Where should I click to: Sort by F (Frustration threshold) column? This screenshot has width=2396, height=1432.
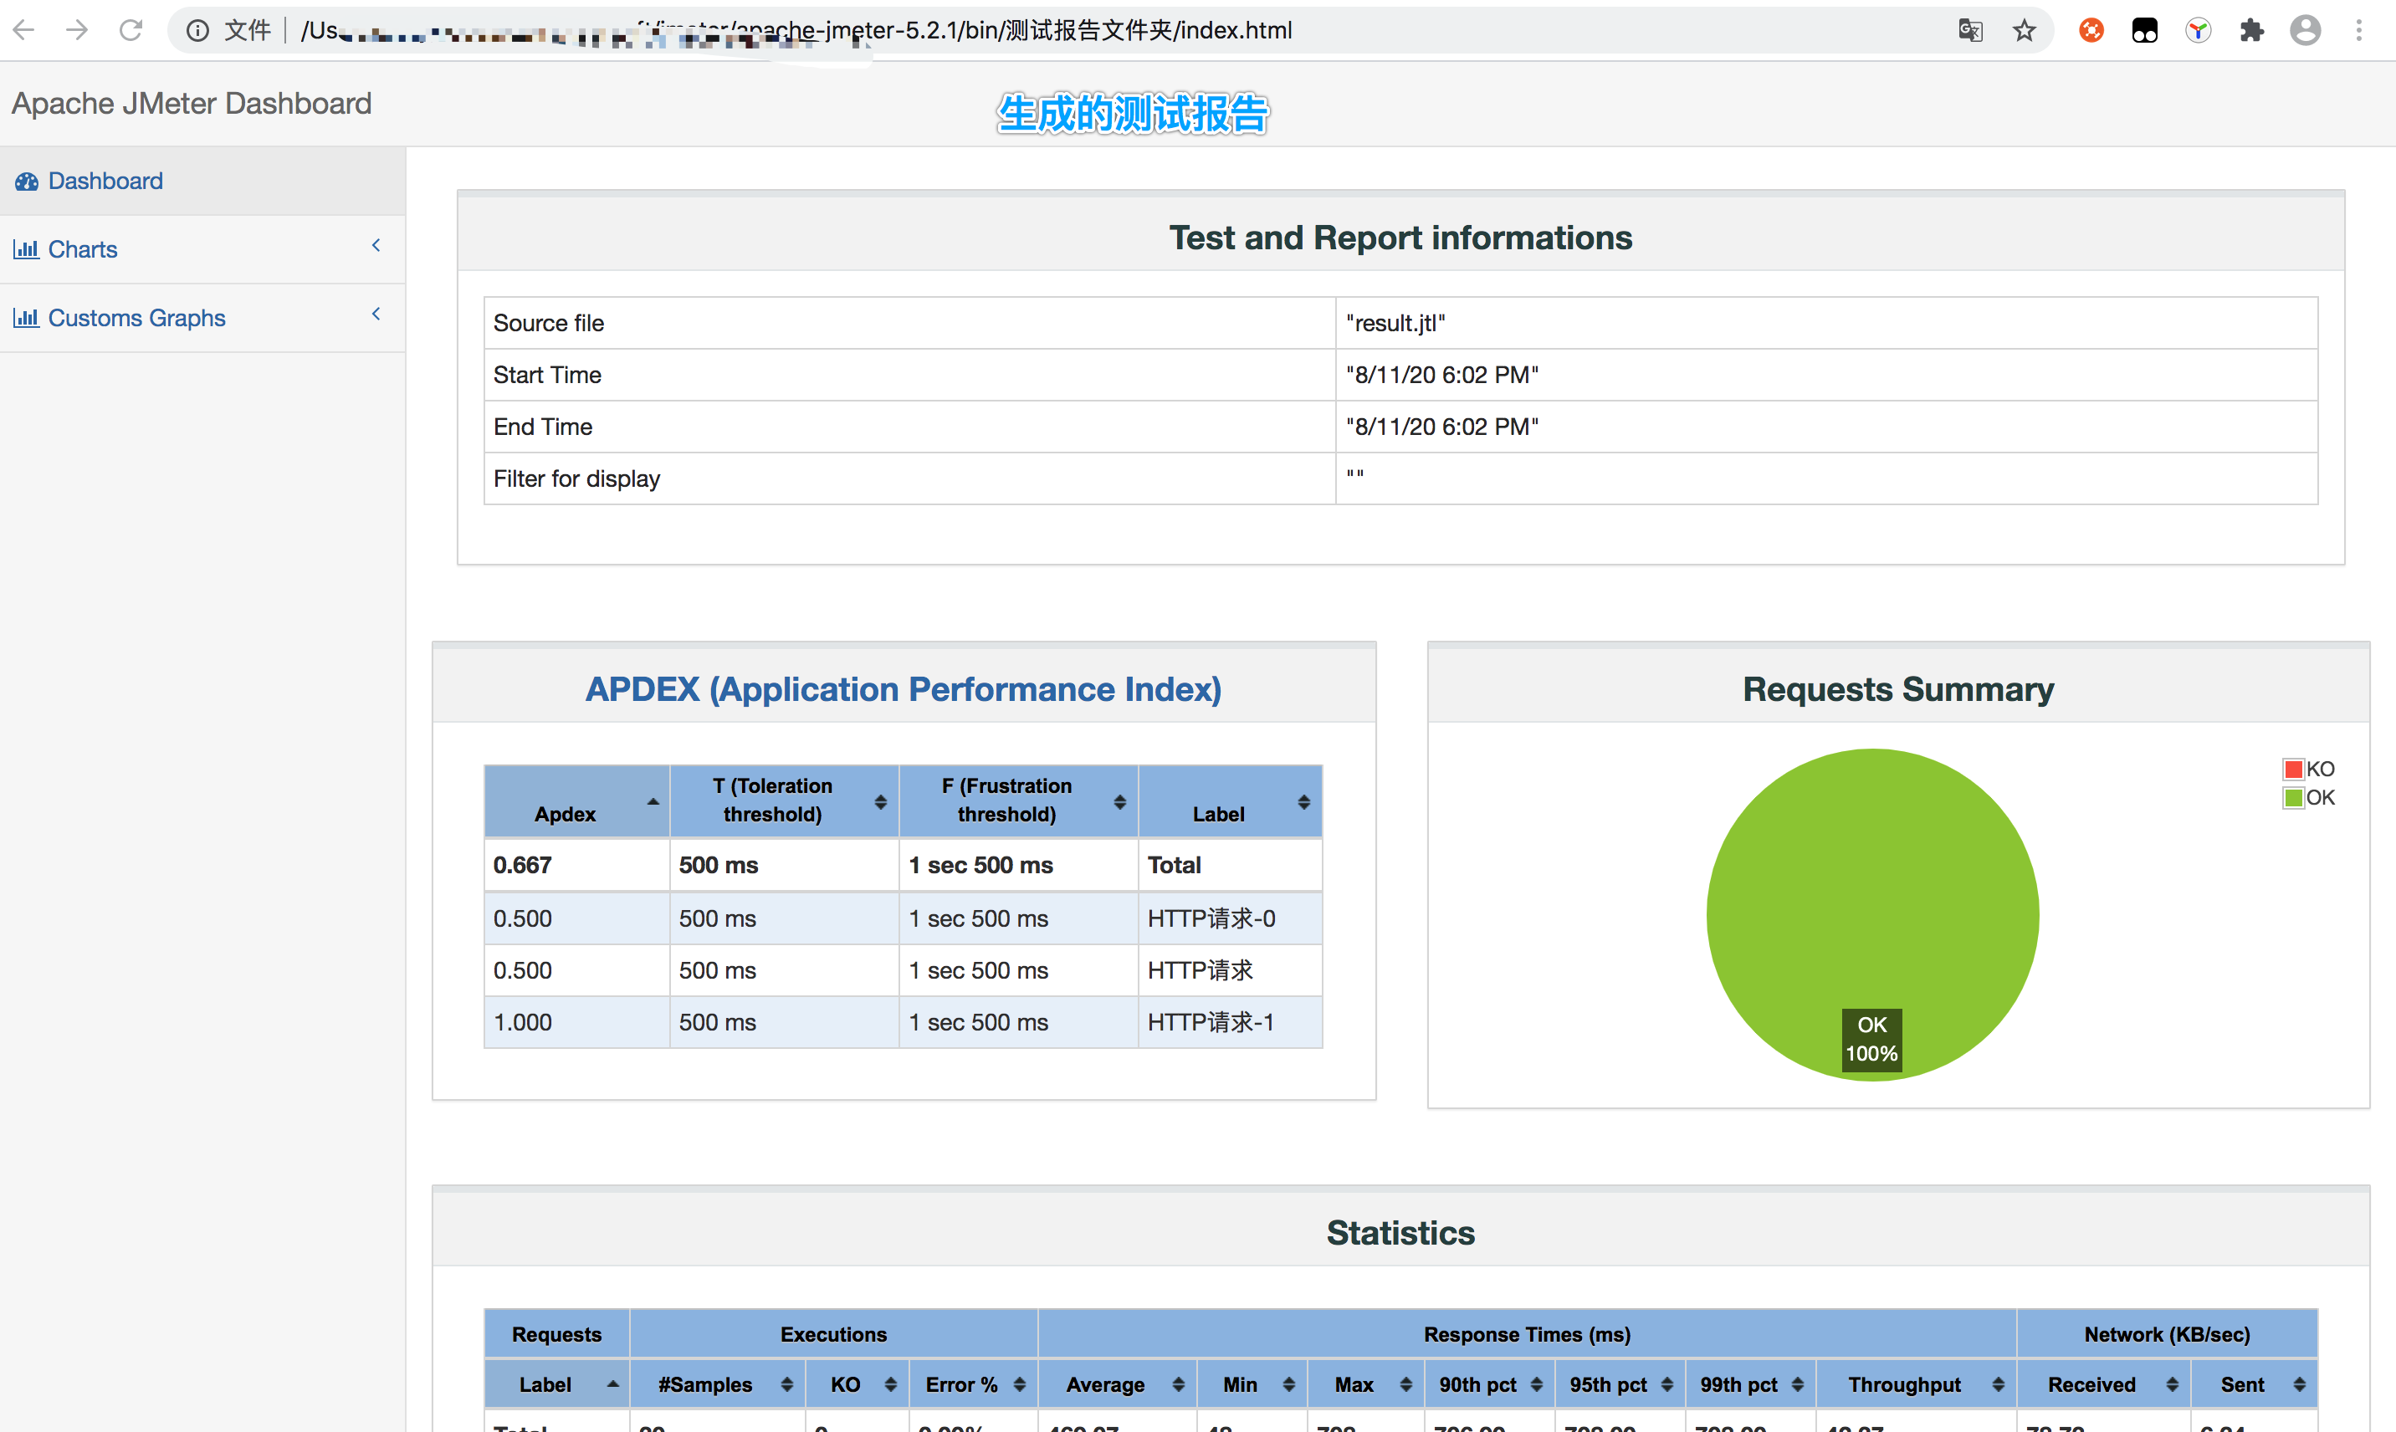click(1018, 801)
